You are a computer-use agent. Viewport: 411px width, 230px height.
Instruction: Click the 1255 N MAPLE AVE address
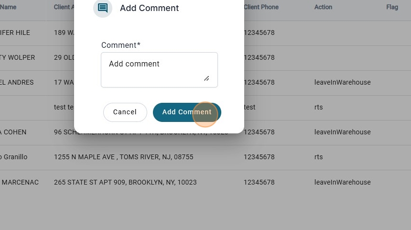coord(123,157)
